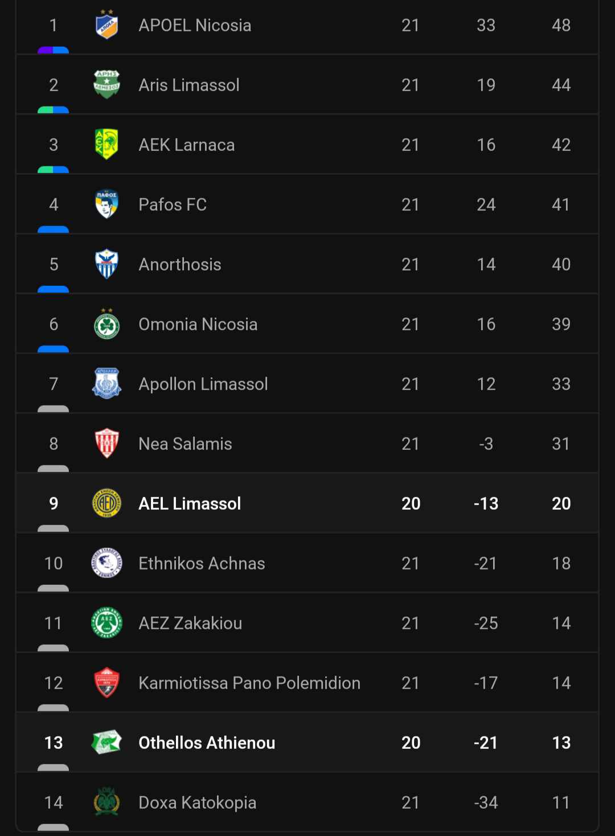Open the Othellos Athienou green logo

(106, 742)
